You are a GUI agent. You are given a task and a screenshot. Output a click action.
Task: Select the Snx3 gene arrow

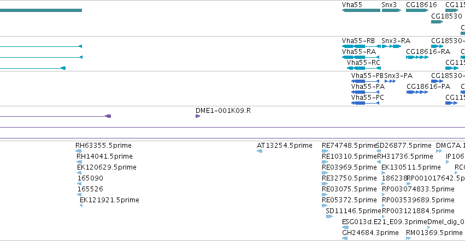[x=391, y=10]
